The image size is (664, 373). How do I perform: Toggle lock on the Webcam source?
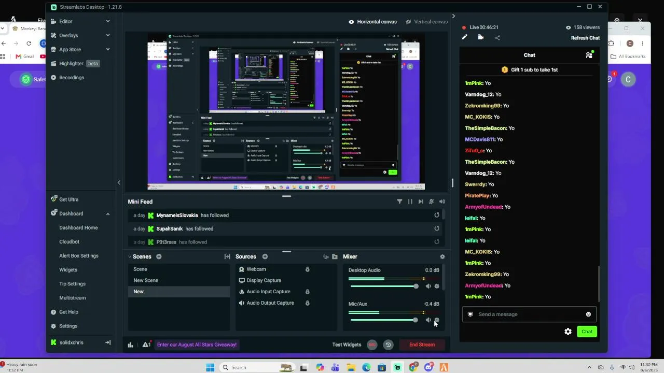coord(307,269)
